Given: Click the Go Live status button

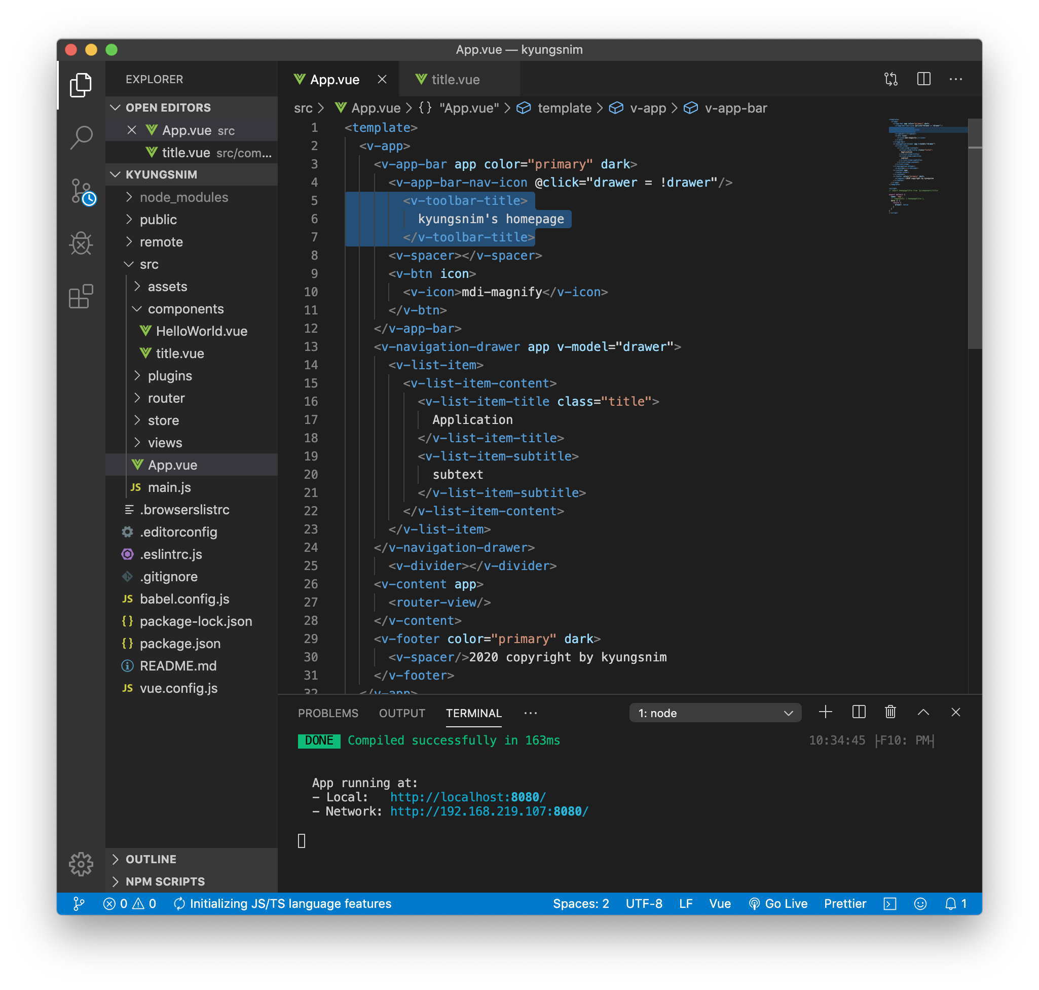Looking at the screenshot, I should coord(778,903).
